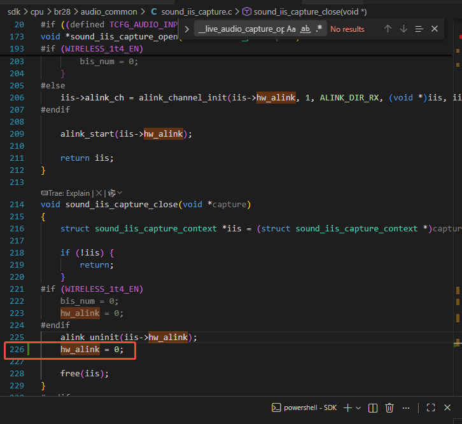Toggle Find in Selection icon
The height and width of the screenshot is (424, 462).
click(x=419, y=29)
